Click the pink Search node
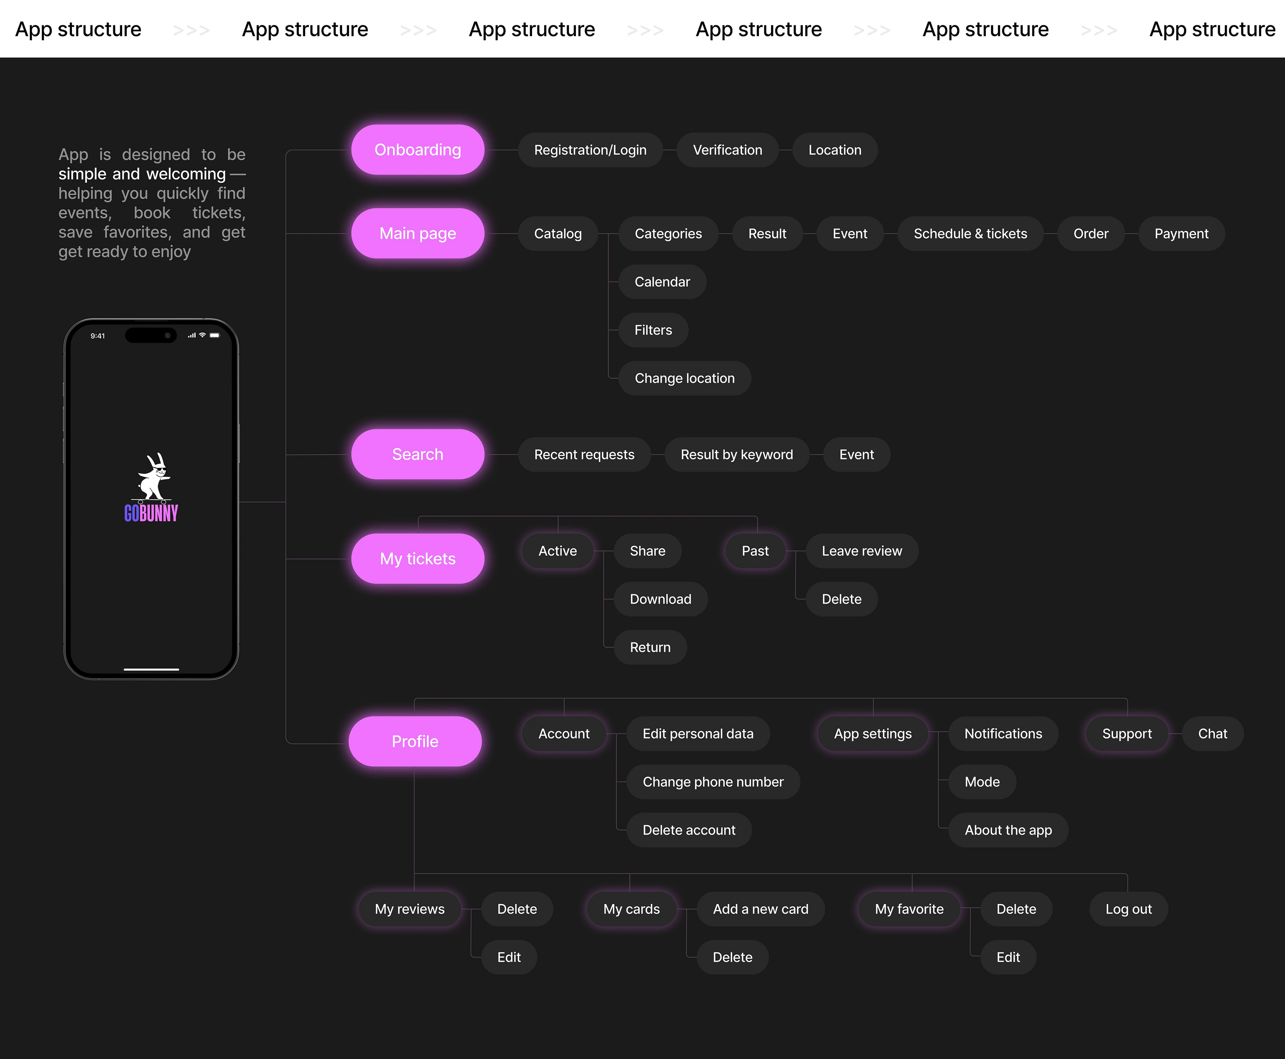Image resolution: width=1285 pixels, height=1059 pixels. tap(418, 455)
